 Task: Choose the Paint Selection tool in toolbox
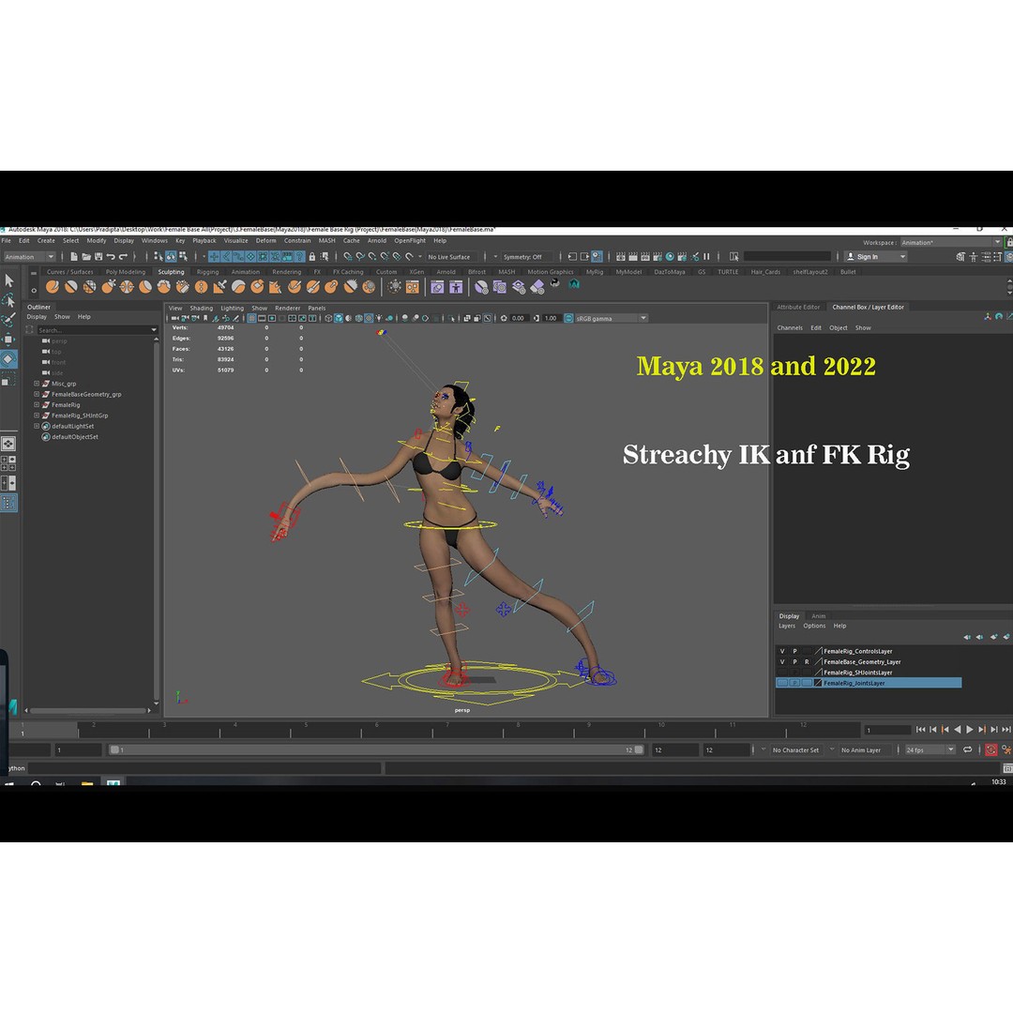(x=9, y=319)
